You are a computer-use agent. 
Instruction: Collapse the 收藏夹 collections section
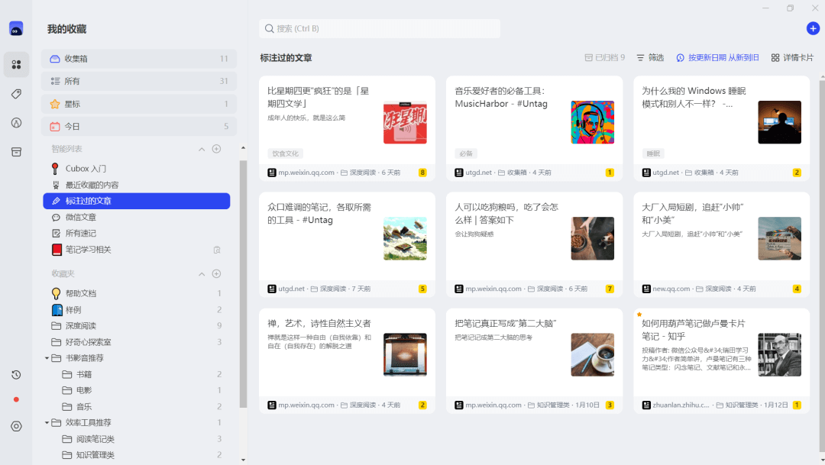(202, 273)
